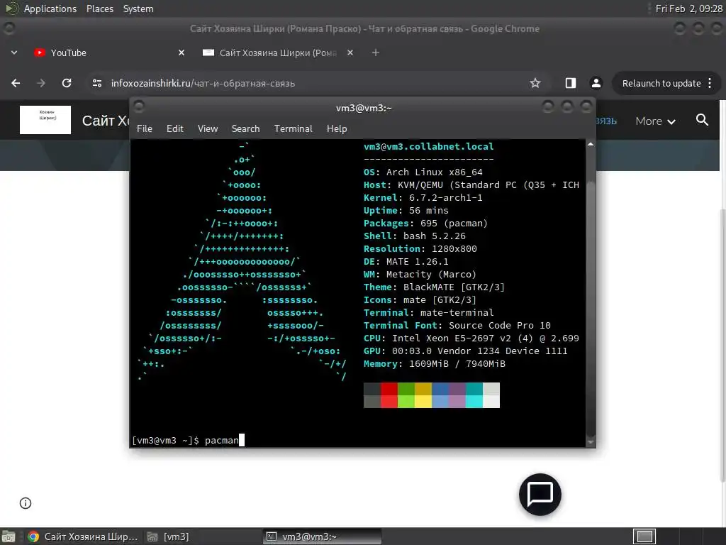
Task: Click terminal scrollbar down arrow
Action: (591, 443)
